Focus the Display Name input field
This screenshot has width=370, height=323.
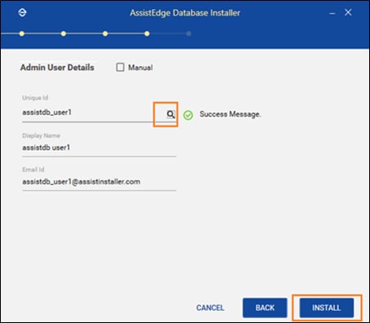[99, 148]
